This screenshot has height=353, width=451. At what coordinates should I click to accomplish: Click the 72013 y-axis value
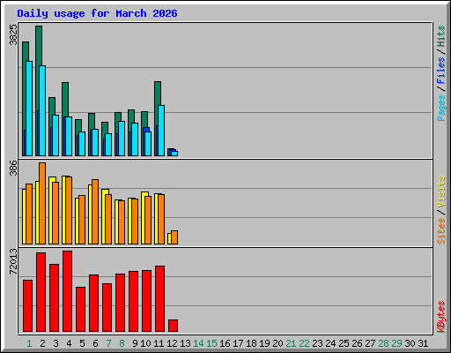pos(13,262)
